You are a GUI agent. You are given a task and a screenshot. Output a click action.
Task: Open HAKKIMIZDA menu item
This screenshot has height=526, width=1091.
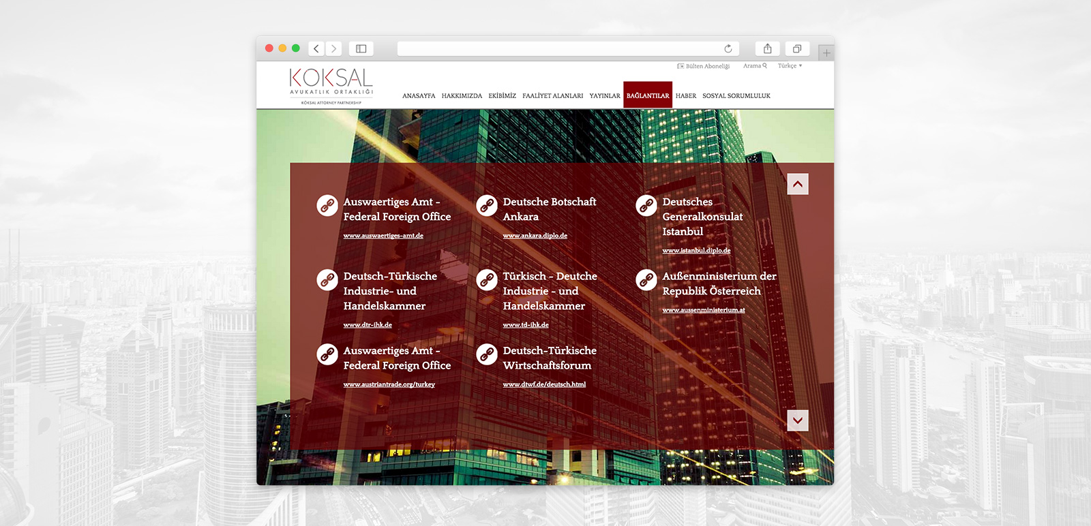(x=462, y=96)
